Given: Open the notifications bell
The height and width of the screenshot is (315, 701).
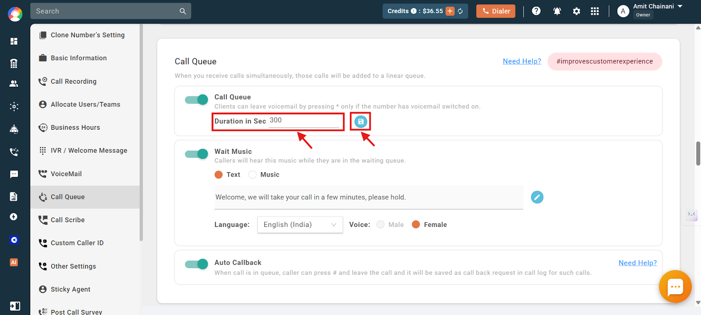Looking at the screenshot, I should 557,11.
